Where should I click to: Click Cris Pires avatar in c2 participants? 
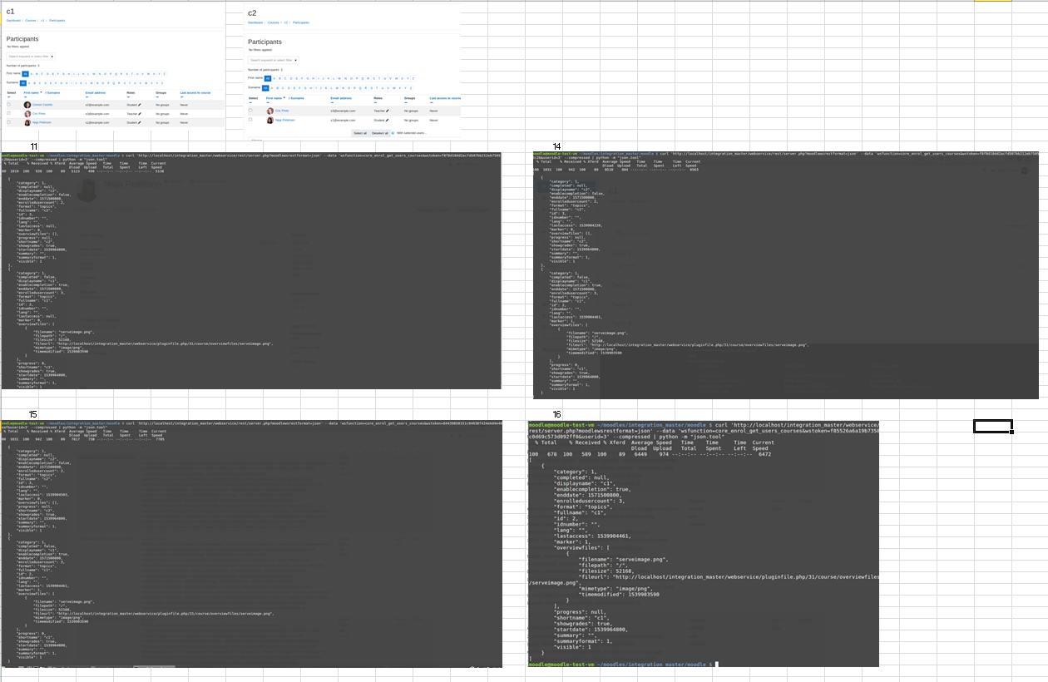269,111
